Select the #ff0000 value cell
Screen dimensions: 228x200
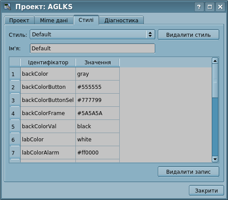pyautogui.click(x=97, y=153)
